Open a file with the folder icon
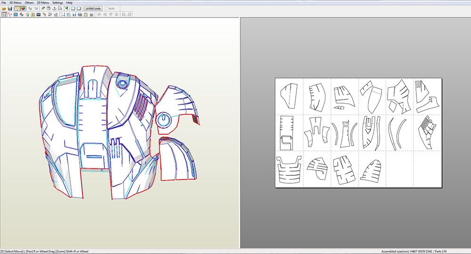This screenshot has width=471, height=254. click(4, 8)
